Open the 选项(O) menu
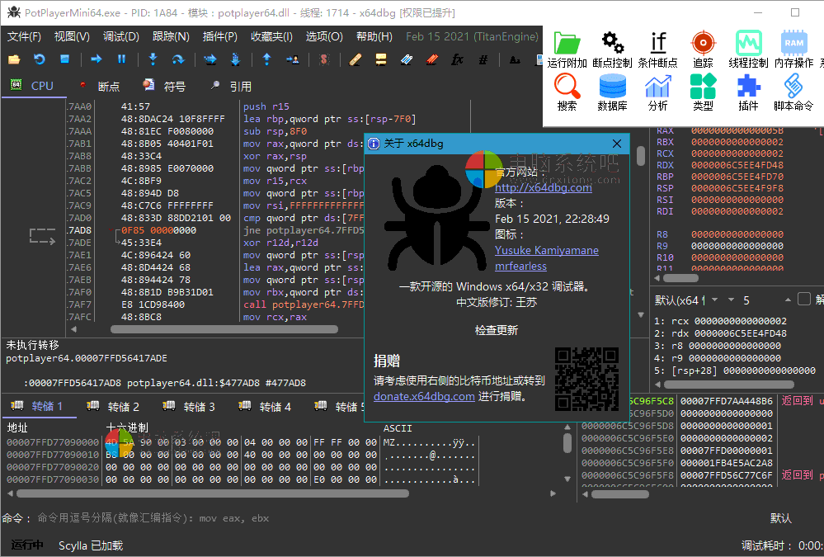The image size is (824, 557). pyautogui.click(x=324, y=36)
